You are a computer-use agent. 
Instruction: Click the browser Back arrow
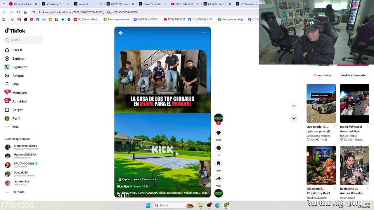(4, 12)
